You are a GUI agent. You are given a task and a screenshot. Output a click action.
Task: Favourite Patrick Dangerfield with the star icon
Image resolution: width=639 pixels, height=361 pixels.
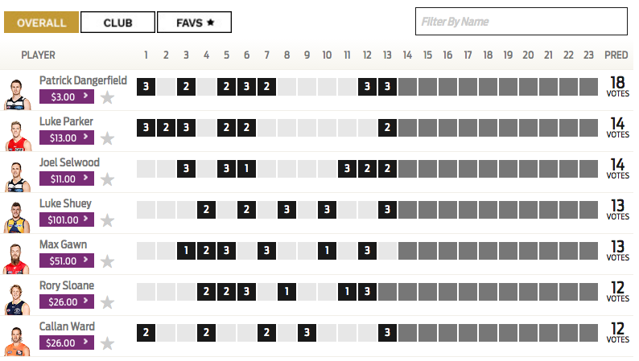(x=107, y=97)
